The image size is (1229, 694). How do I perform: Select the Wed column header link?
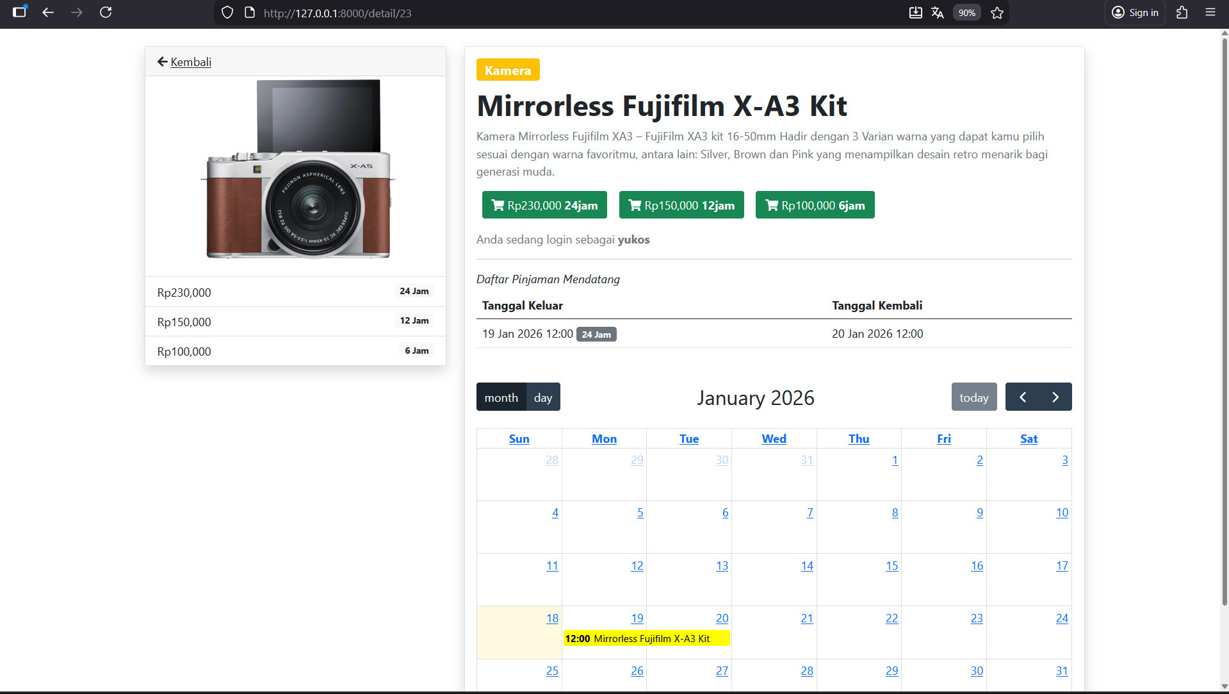774,439
